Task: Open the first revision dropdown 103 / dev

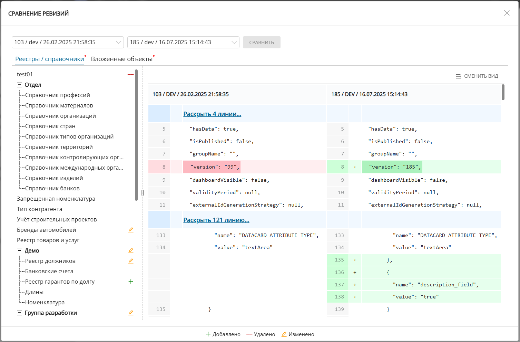Action: pyautogui.click(x=68, y=42)
